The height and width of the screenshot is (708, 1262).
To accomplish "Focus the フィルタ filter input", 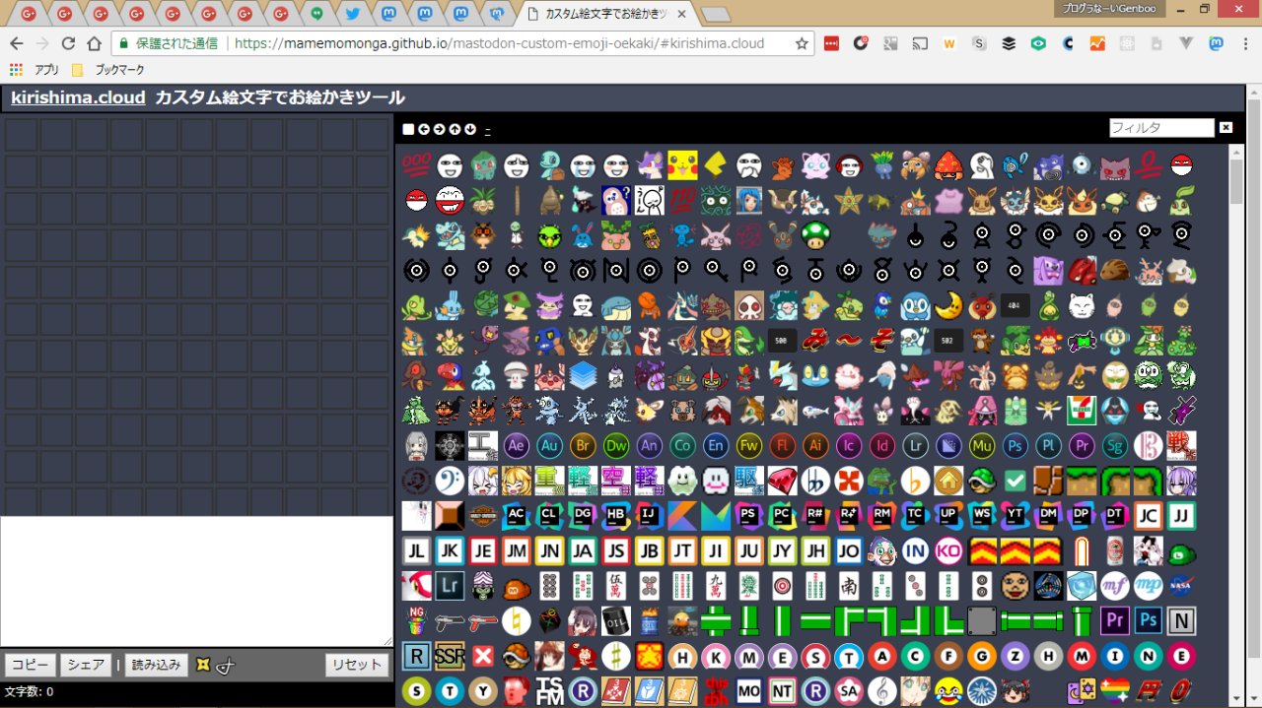I will (x=1161, y=128).
